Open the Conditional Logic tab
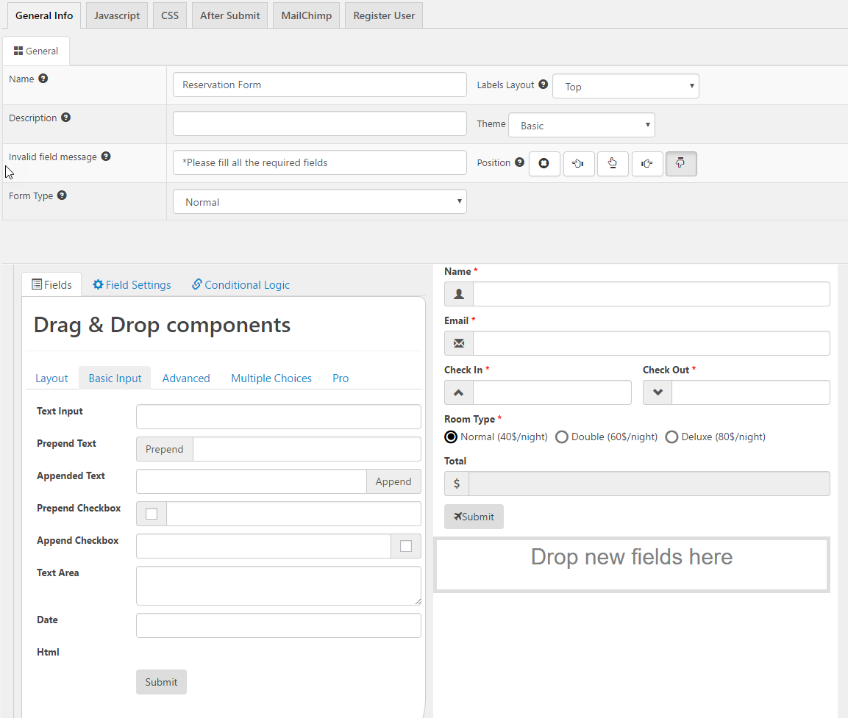Viewport: 848px width, 718px height. point(241,284)
